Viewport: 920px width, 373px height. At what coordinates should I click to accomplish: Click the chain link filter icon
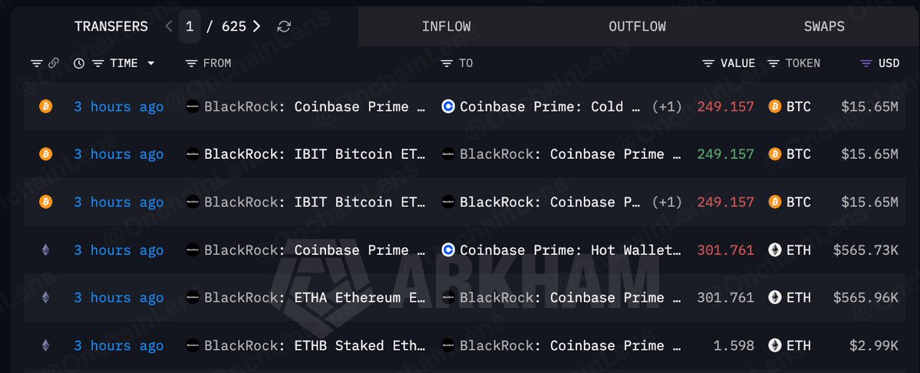[x=54, y=64]
